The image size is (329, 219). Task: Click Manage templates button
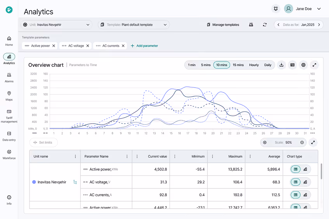(223, 25)
